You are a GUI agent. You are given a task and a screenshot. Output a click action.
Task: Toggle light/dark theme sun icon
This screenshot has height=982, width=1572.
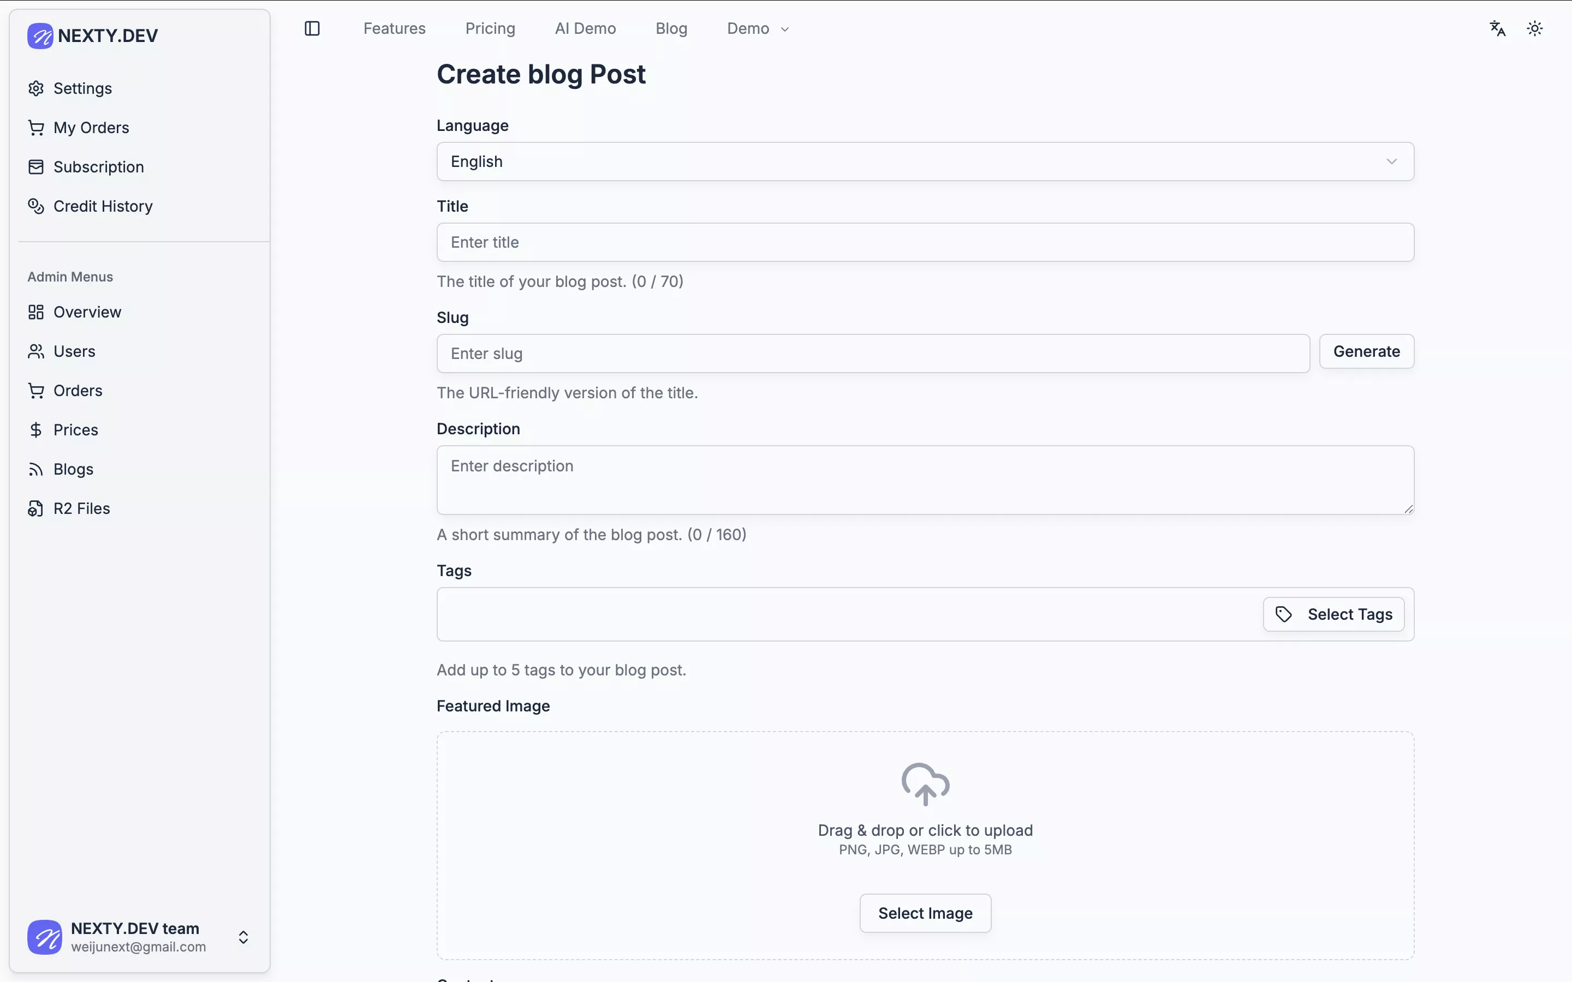point(1534,28)
